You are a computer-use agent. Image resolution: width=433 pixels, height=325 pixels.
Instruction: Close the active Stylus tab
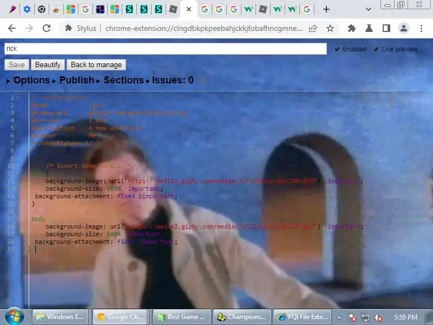tap(189, 9)
